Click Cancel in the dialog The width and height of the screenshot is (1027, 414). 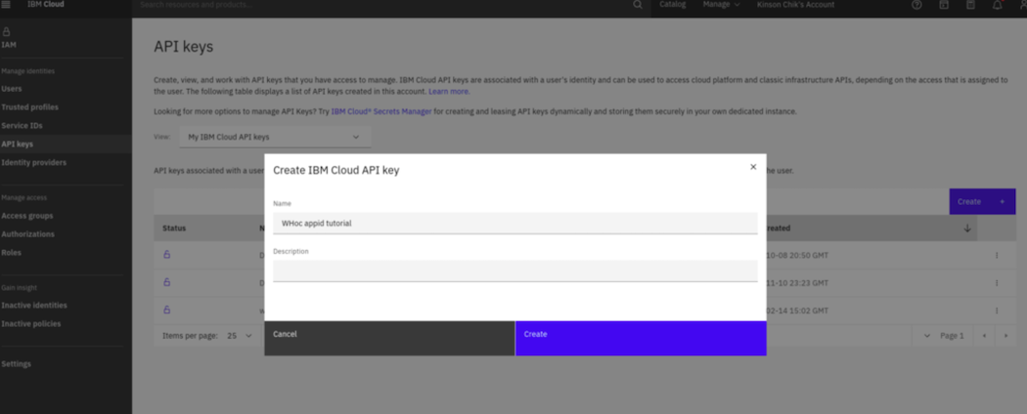coord(389,338)
